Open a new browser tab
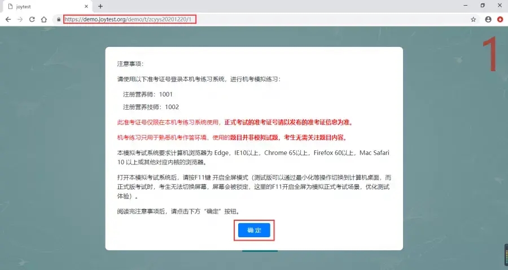508x270 pixels. (x=100, y=6)
